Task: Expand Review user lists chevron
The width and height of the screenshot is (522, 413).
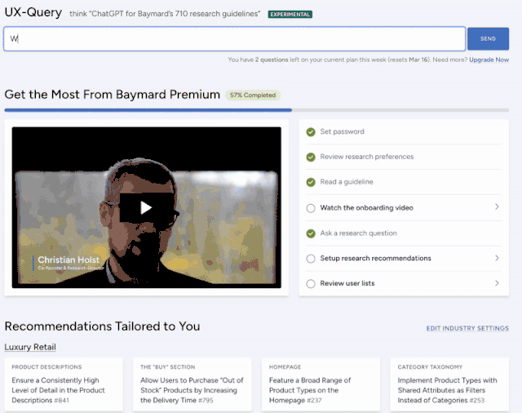Action: tap(497, 283)
